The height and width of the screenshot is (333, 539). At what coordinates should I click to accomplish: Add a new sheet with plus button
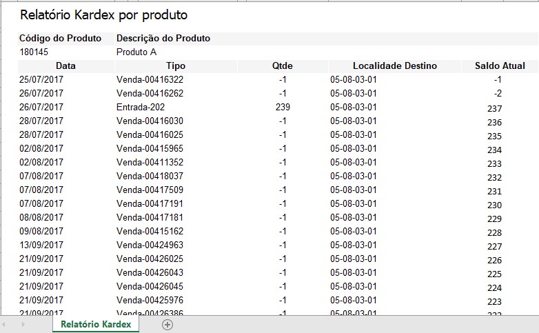pos(167,325)
